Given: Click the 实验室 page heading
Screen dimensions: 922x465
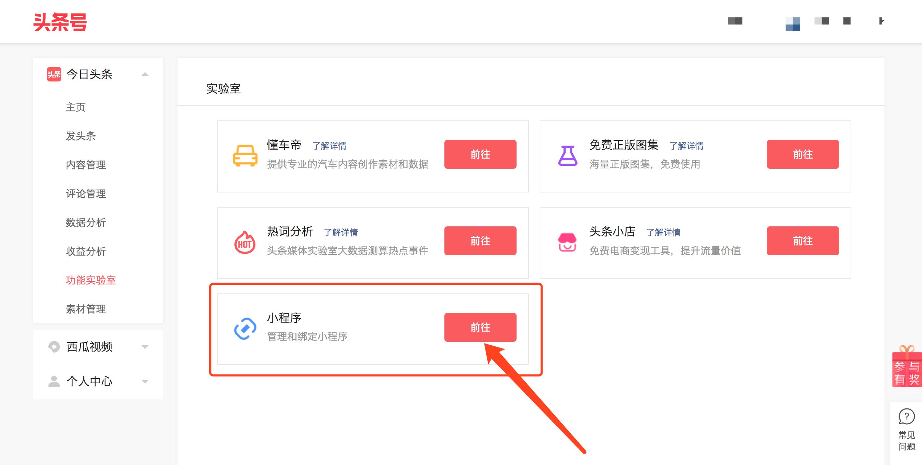Looking at the screenshot, I should (x=224, y=89).
